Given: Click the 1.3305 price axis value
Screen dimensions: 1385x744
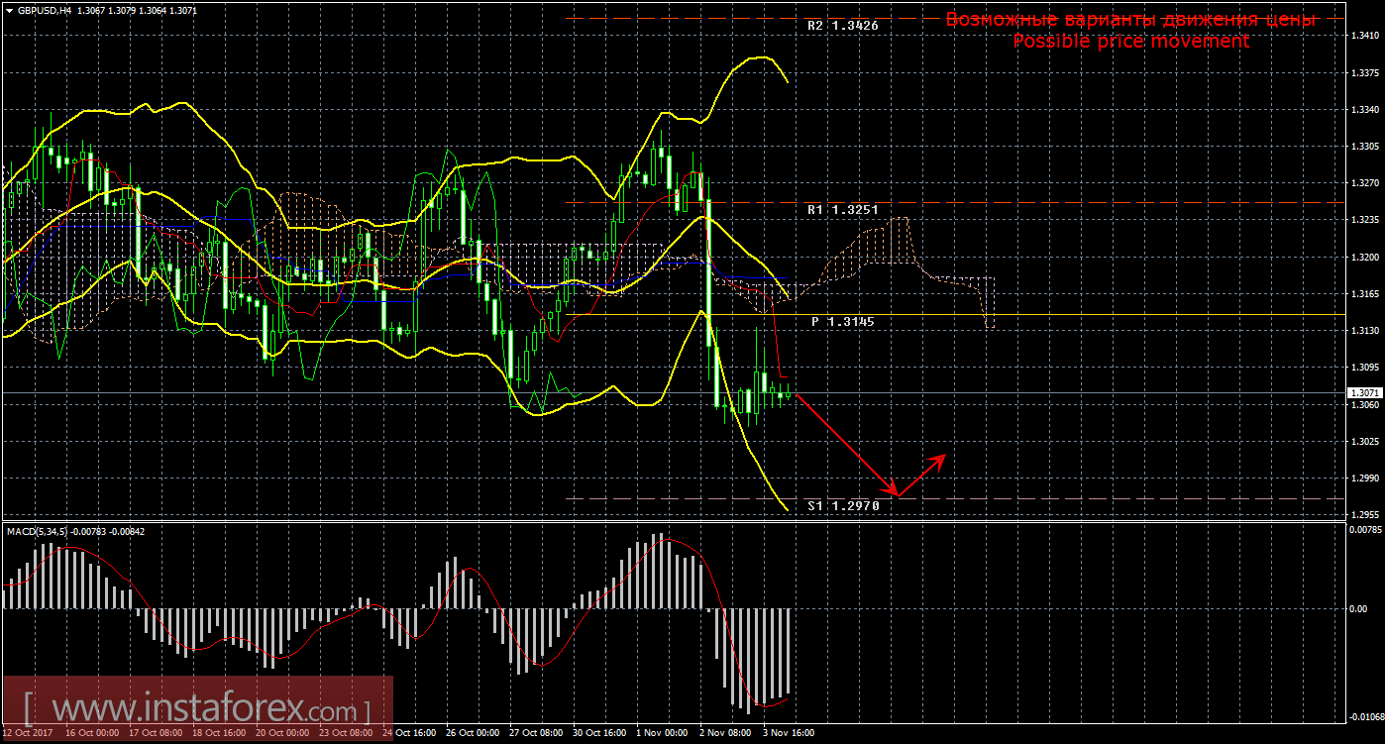Looking at the screenshot, I should coord(1364,147).
